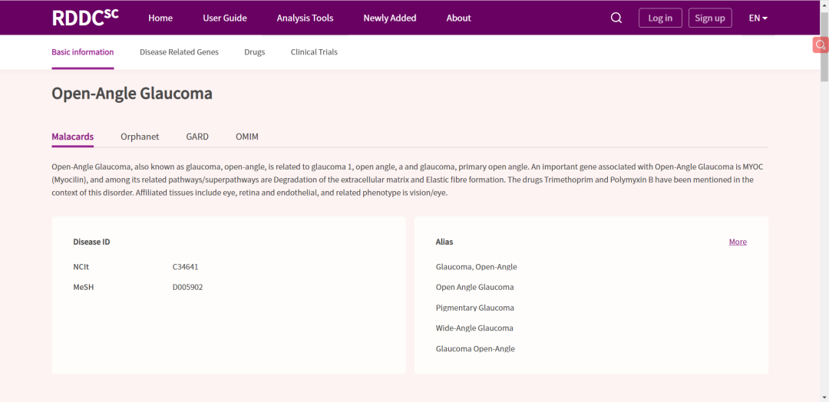Open the User Guide page
This screenshot has height=402, width=829.
[x=225, y=18]
